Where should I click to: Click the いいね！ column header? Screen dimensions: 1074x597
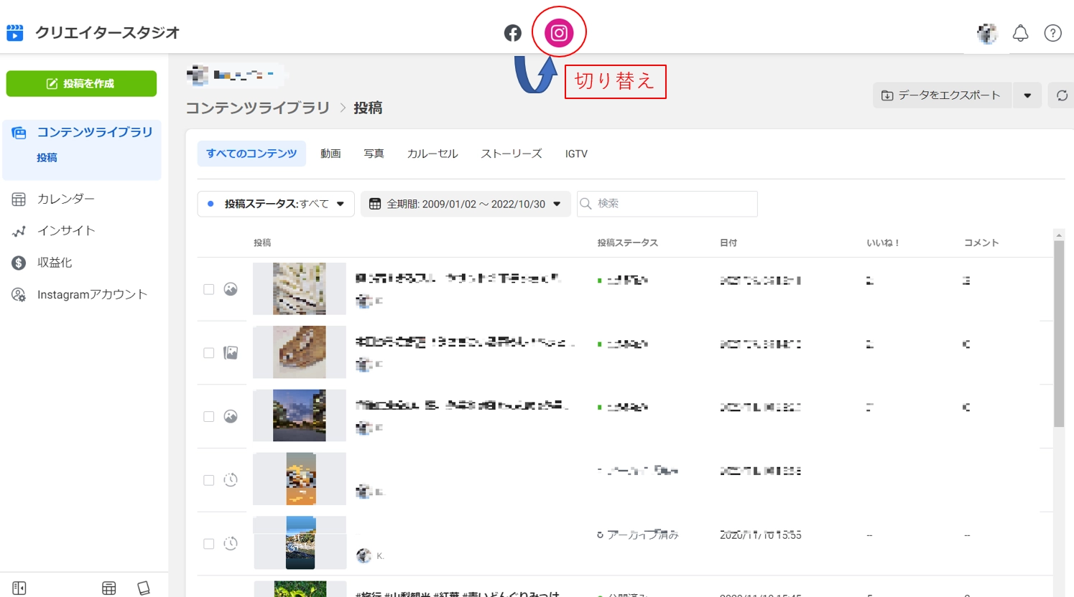[883, 243]
